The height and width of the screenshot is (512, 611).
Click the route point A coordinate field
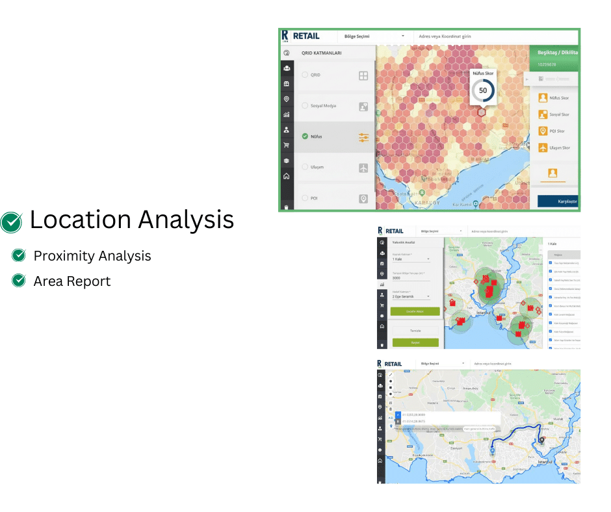(451, 415)
